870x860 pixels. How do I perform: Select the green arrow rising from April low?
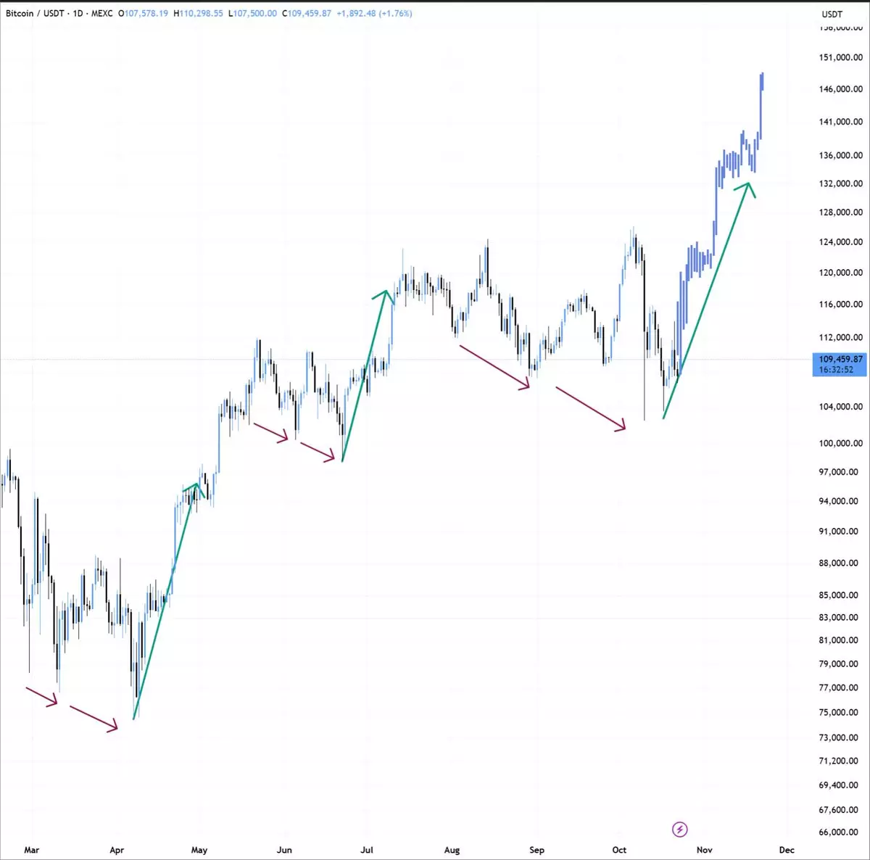tap(165, 601)
